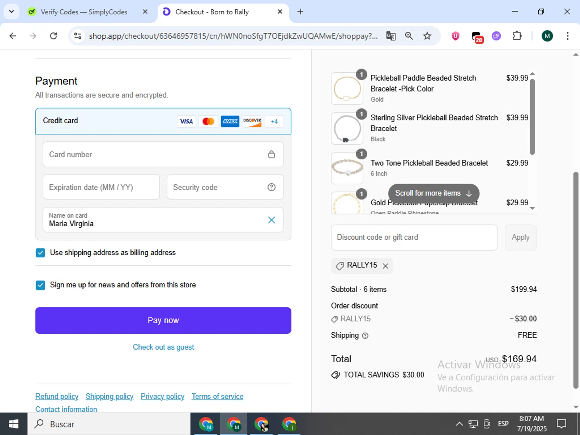
Task: Click the Expiration date field
Action: pyautogui.click(x=101, y=187)
